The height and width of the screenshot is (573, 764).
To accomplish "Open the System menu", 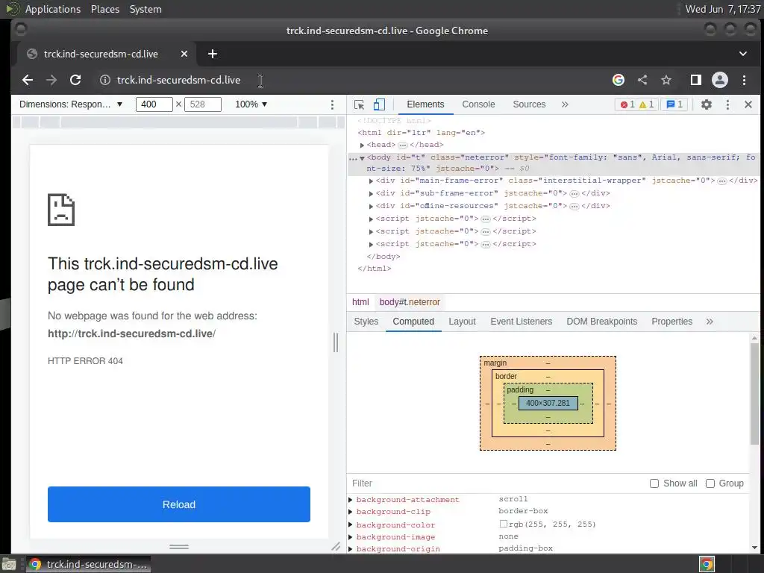I will tap(145, 9).
